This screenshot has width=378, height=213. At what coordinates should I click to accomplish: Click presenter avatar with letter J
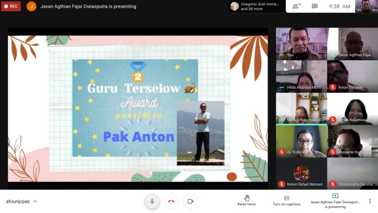coord(31,6)
